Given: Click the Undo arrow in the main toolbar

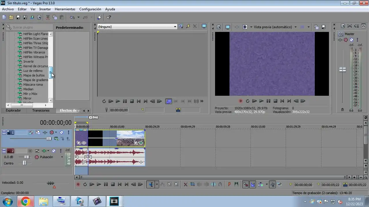Looking at the screenshot, I should pos(72,17).
